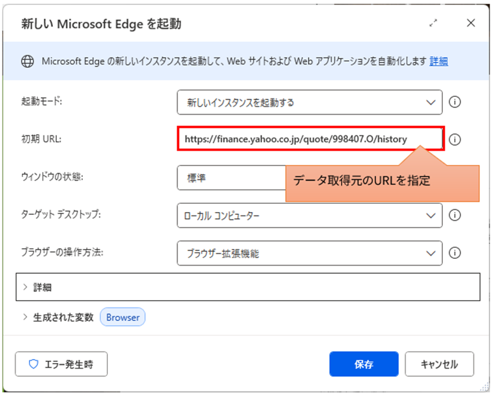The height and width of the screenshot is (397, 493).
Task: View info for ターゲット デスクトップ setting
Action: coord(455,215)
